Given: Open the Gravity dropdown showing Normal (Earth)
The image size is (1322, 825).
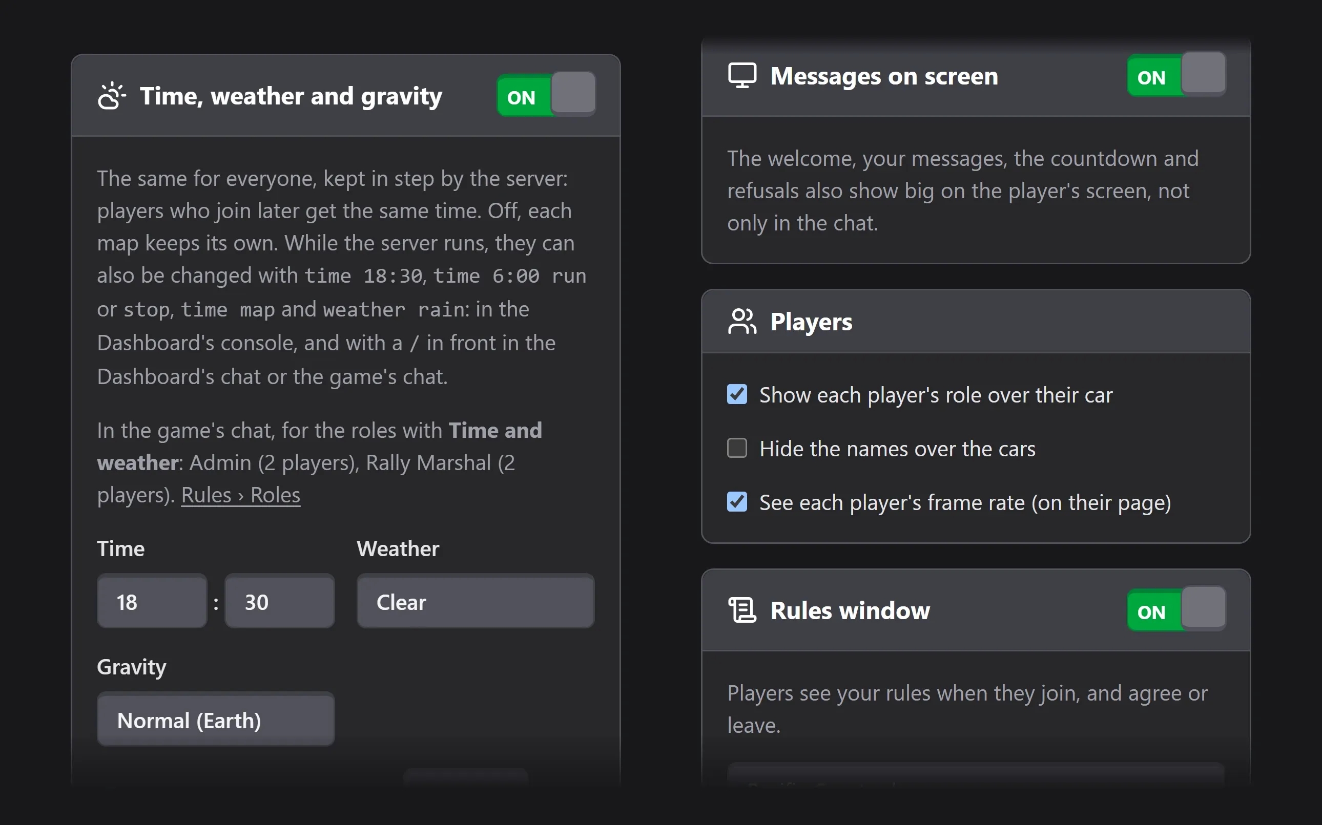Looking at the screenshot, I should tap(216, 720).
